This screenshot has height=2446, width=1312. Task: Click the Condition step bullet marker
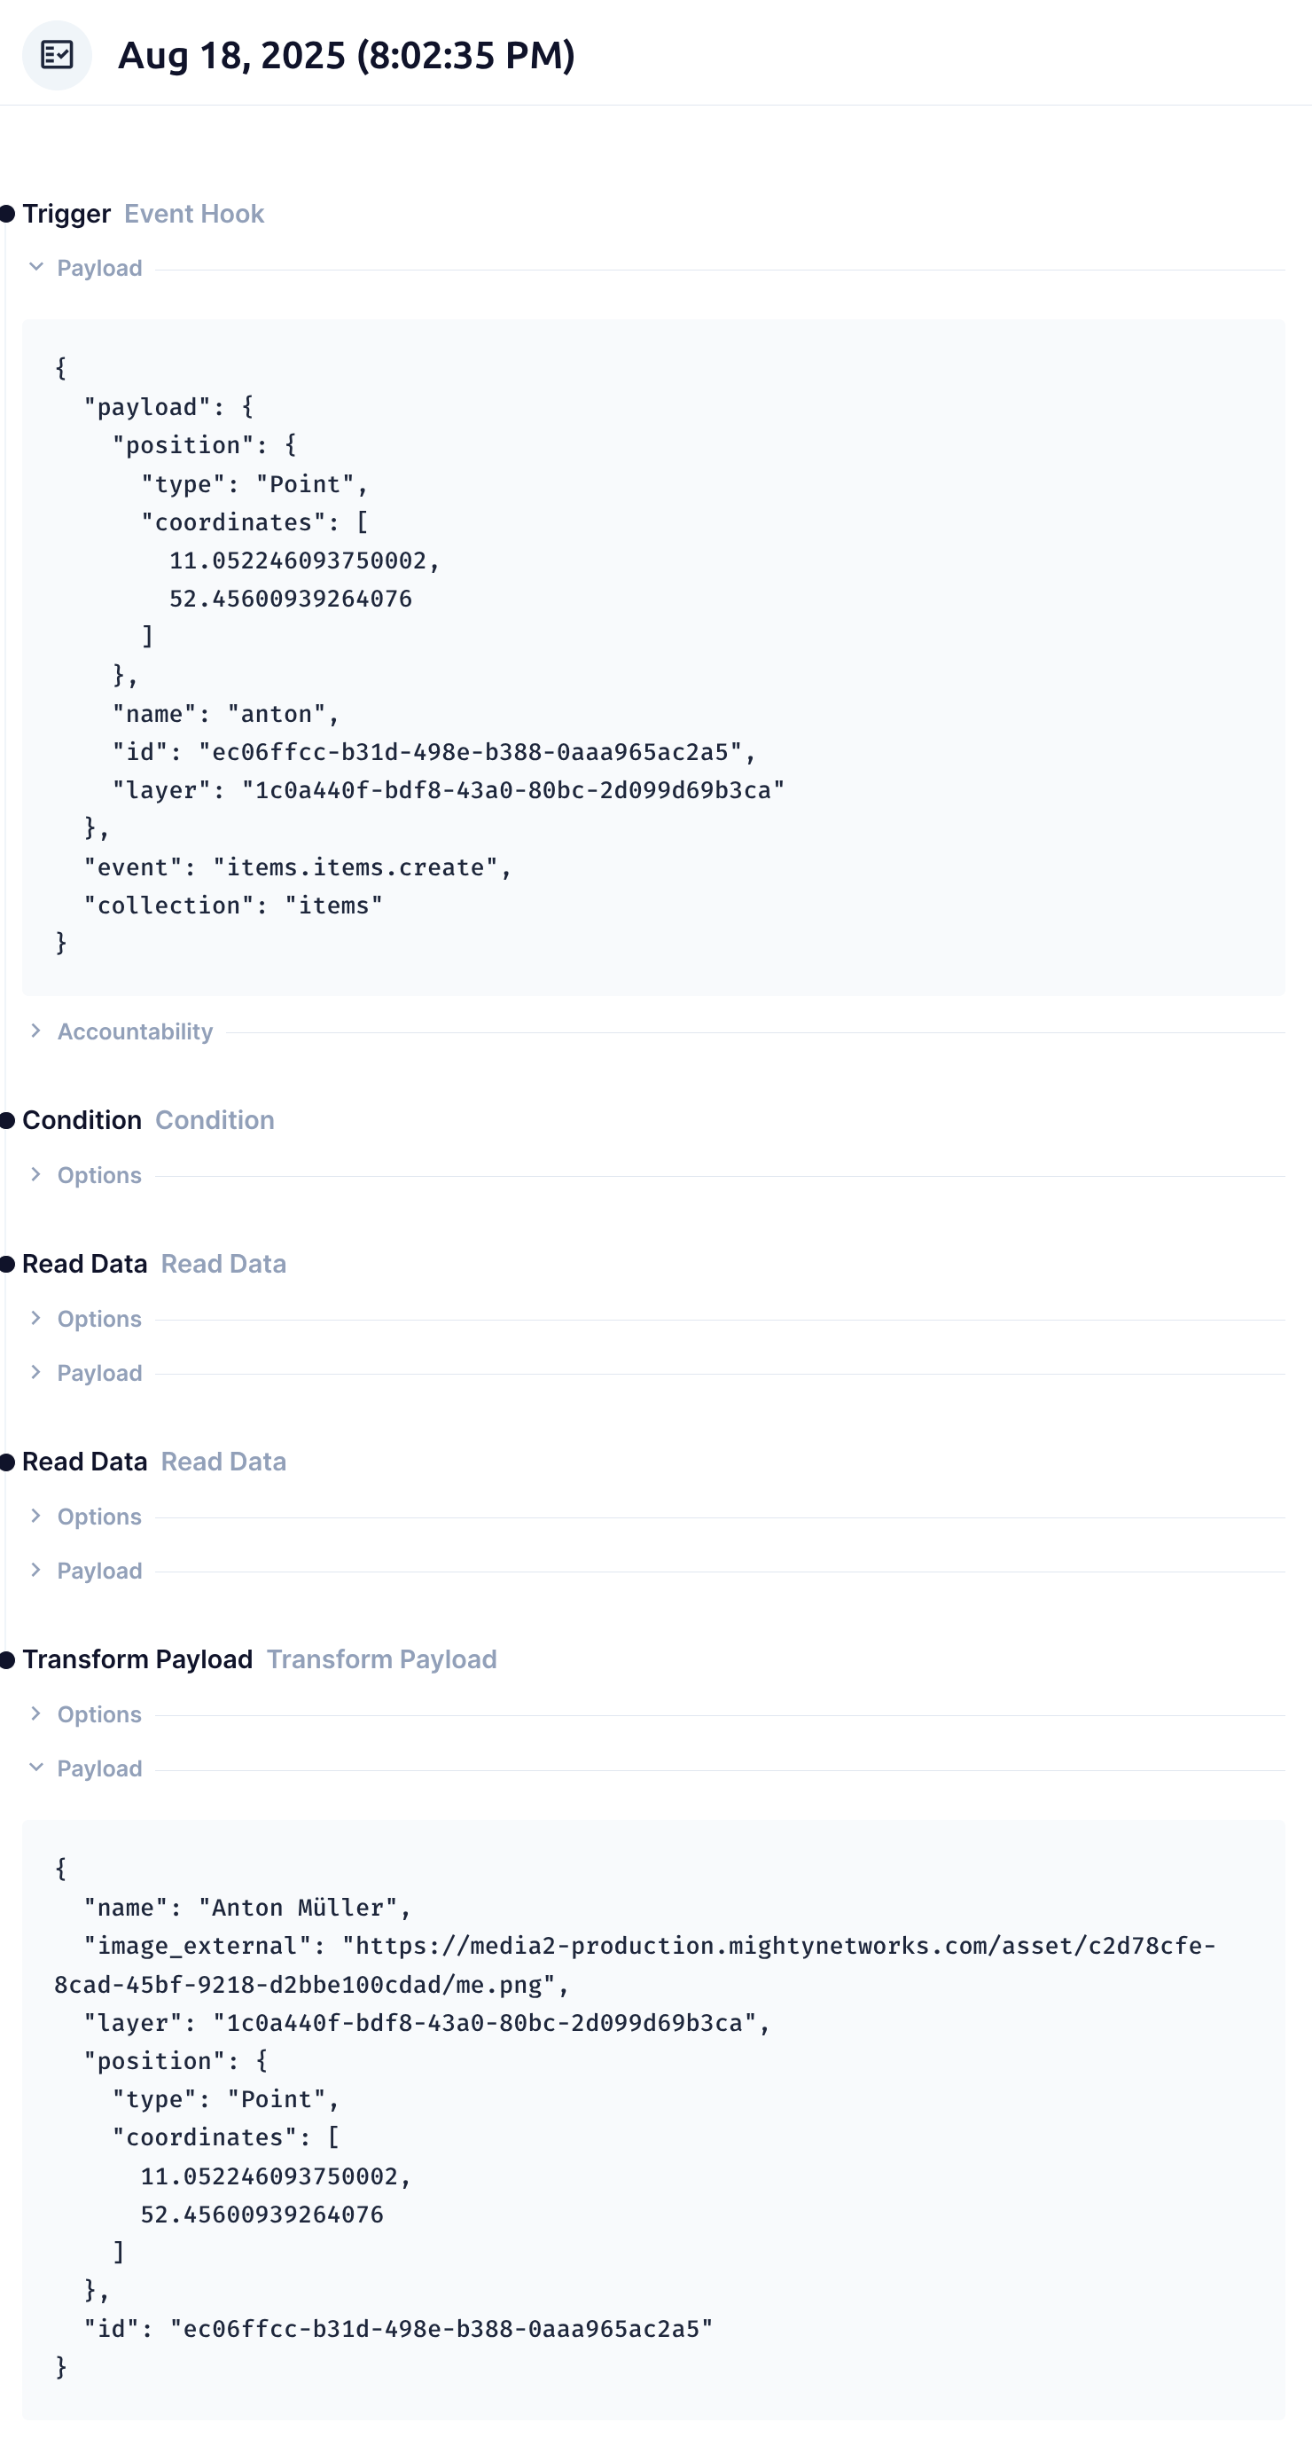8,1120
